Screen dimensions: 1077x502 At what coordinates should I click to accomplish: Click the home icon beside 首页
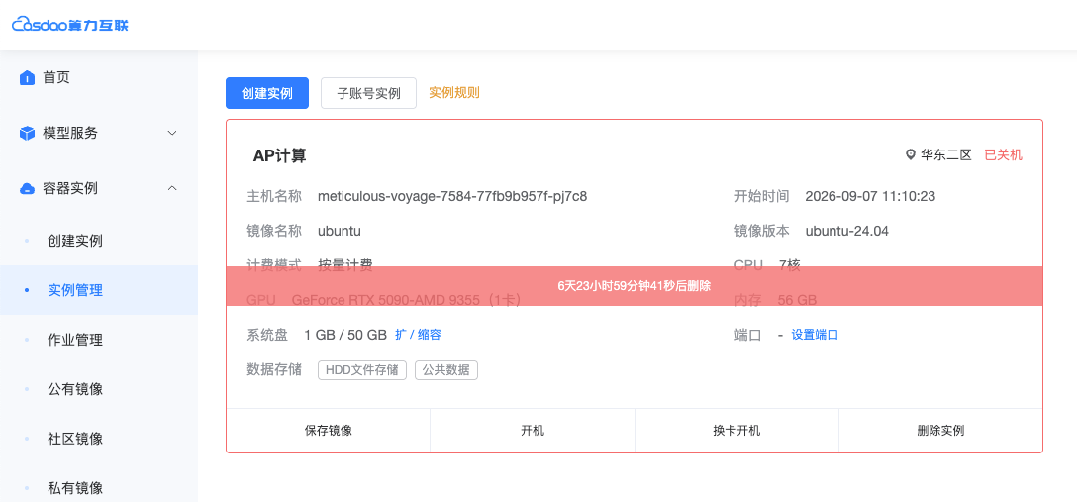coord(27,77)
